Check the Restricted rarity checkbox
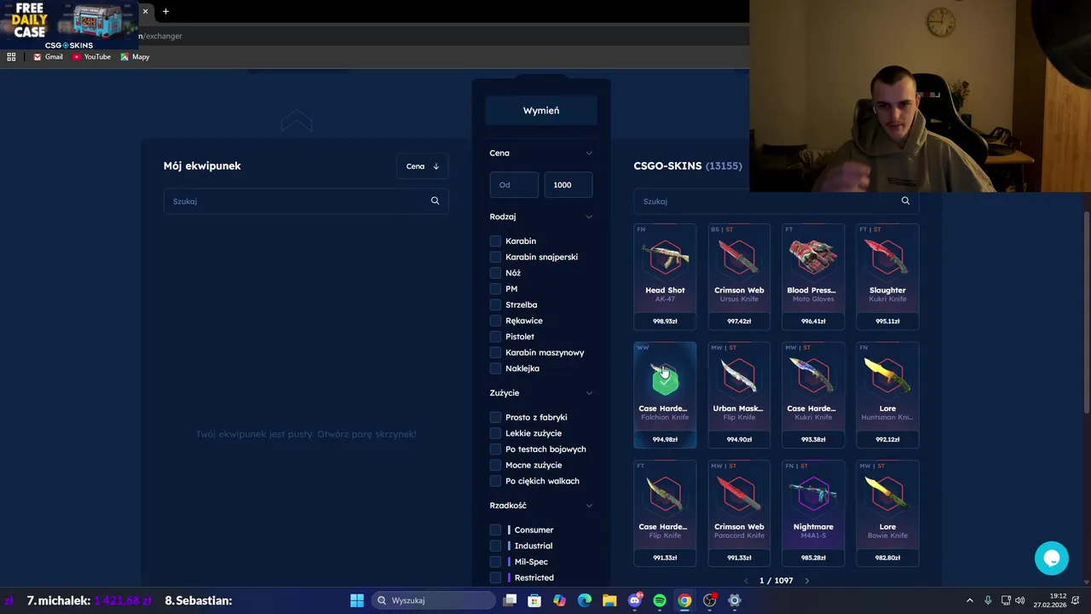Viewport: 1091px width, 614px height. [x=495, y=577]
